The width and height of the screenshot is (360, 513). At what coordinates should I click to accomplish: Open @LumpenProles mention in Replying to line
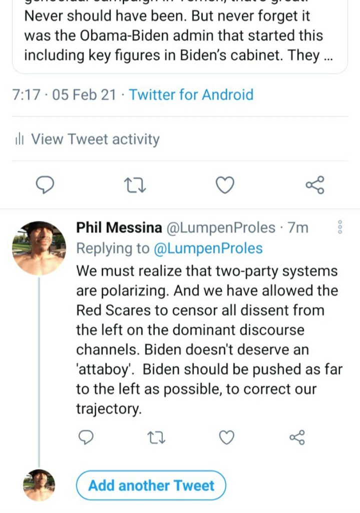pos(209,248)
